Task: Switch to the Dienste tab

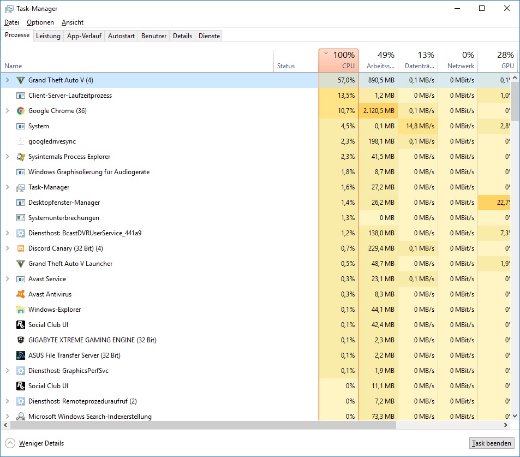Action: click(x=210, y=36)
